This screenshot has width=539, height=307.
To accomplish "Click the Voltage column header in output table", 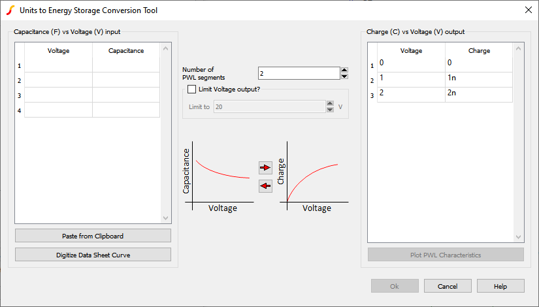I will (411, 50).
